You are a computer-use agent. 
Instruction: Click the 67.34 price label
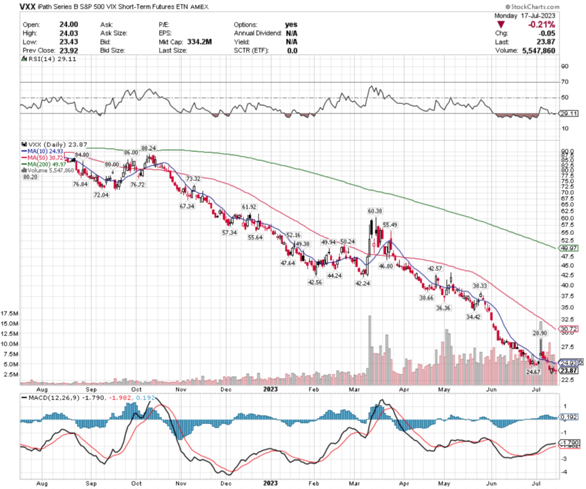[x=187, y=206]
